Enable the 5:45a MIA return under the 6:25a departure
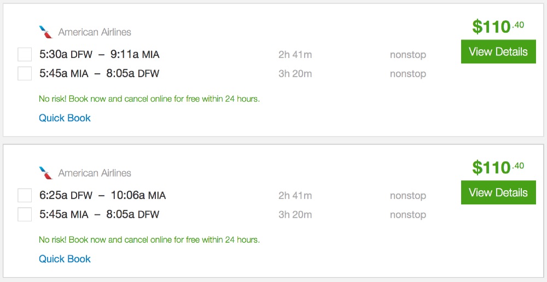This screenshot has height=282, width=547. pos(25,214)
